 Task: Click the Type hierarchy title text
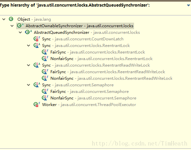tap(75, 5)
